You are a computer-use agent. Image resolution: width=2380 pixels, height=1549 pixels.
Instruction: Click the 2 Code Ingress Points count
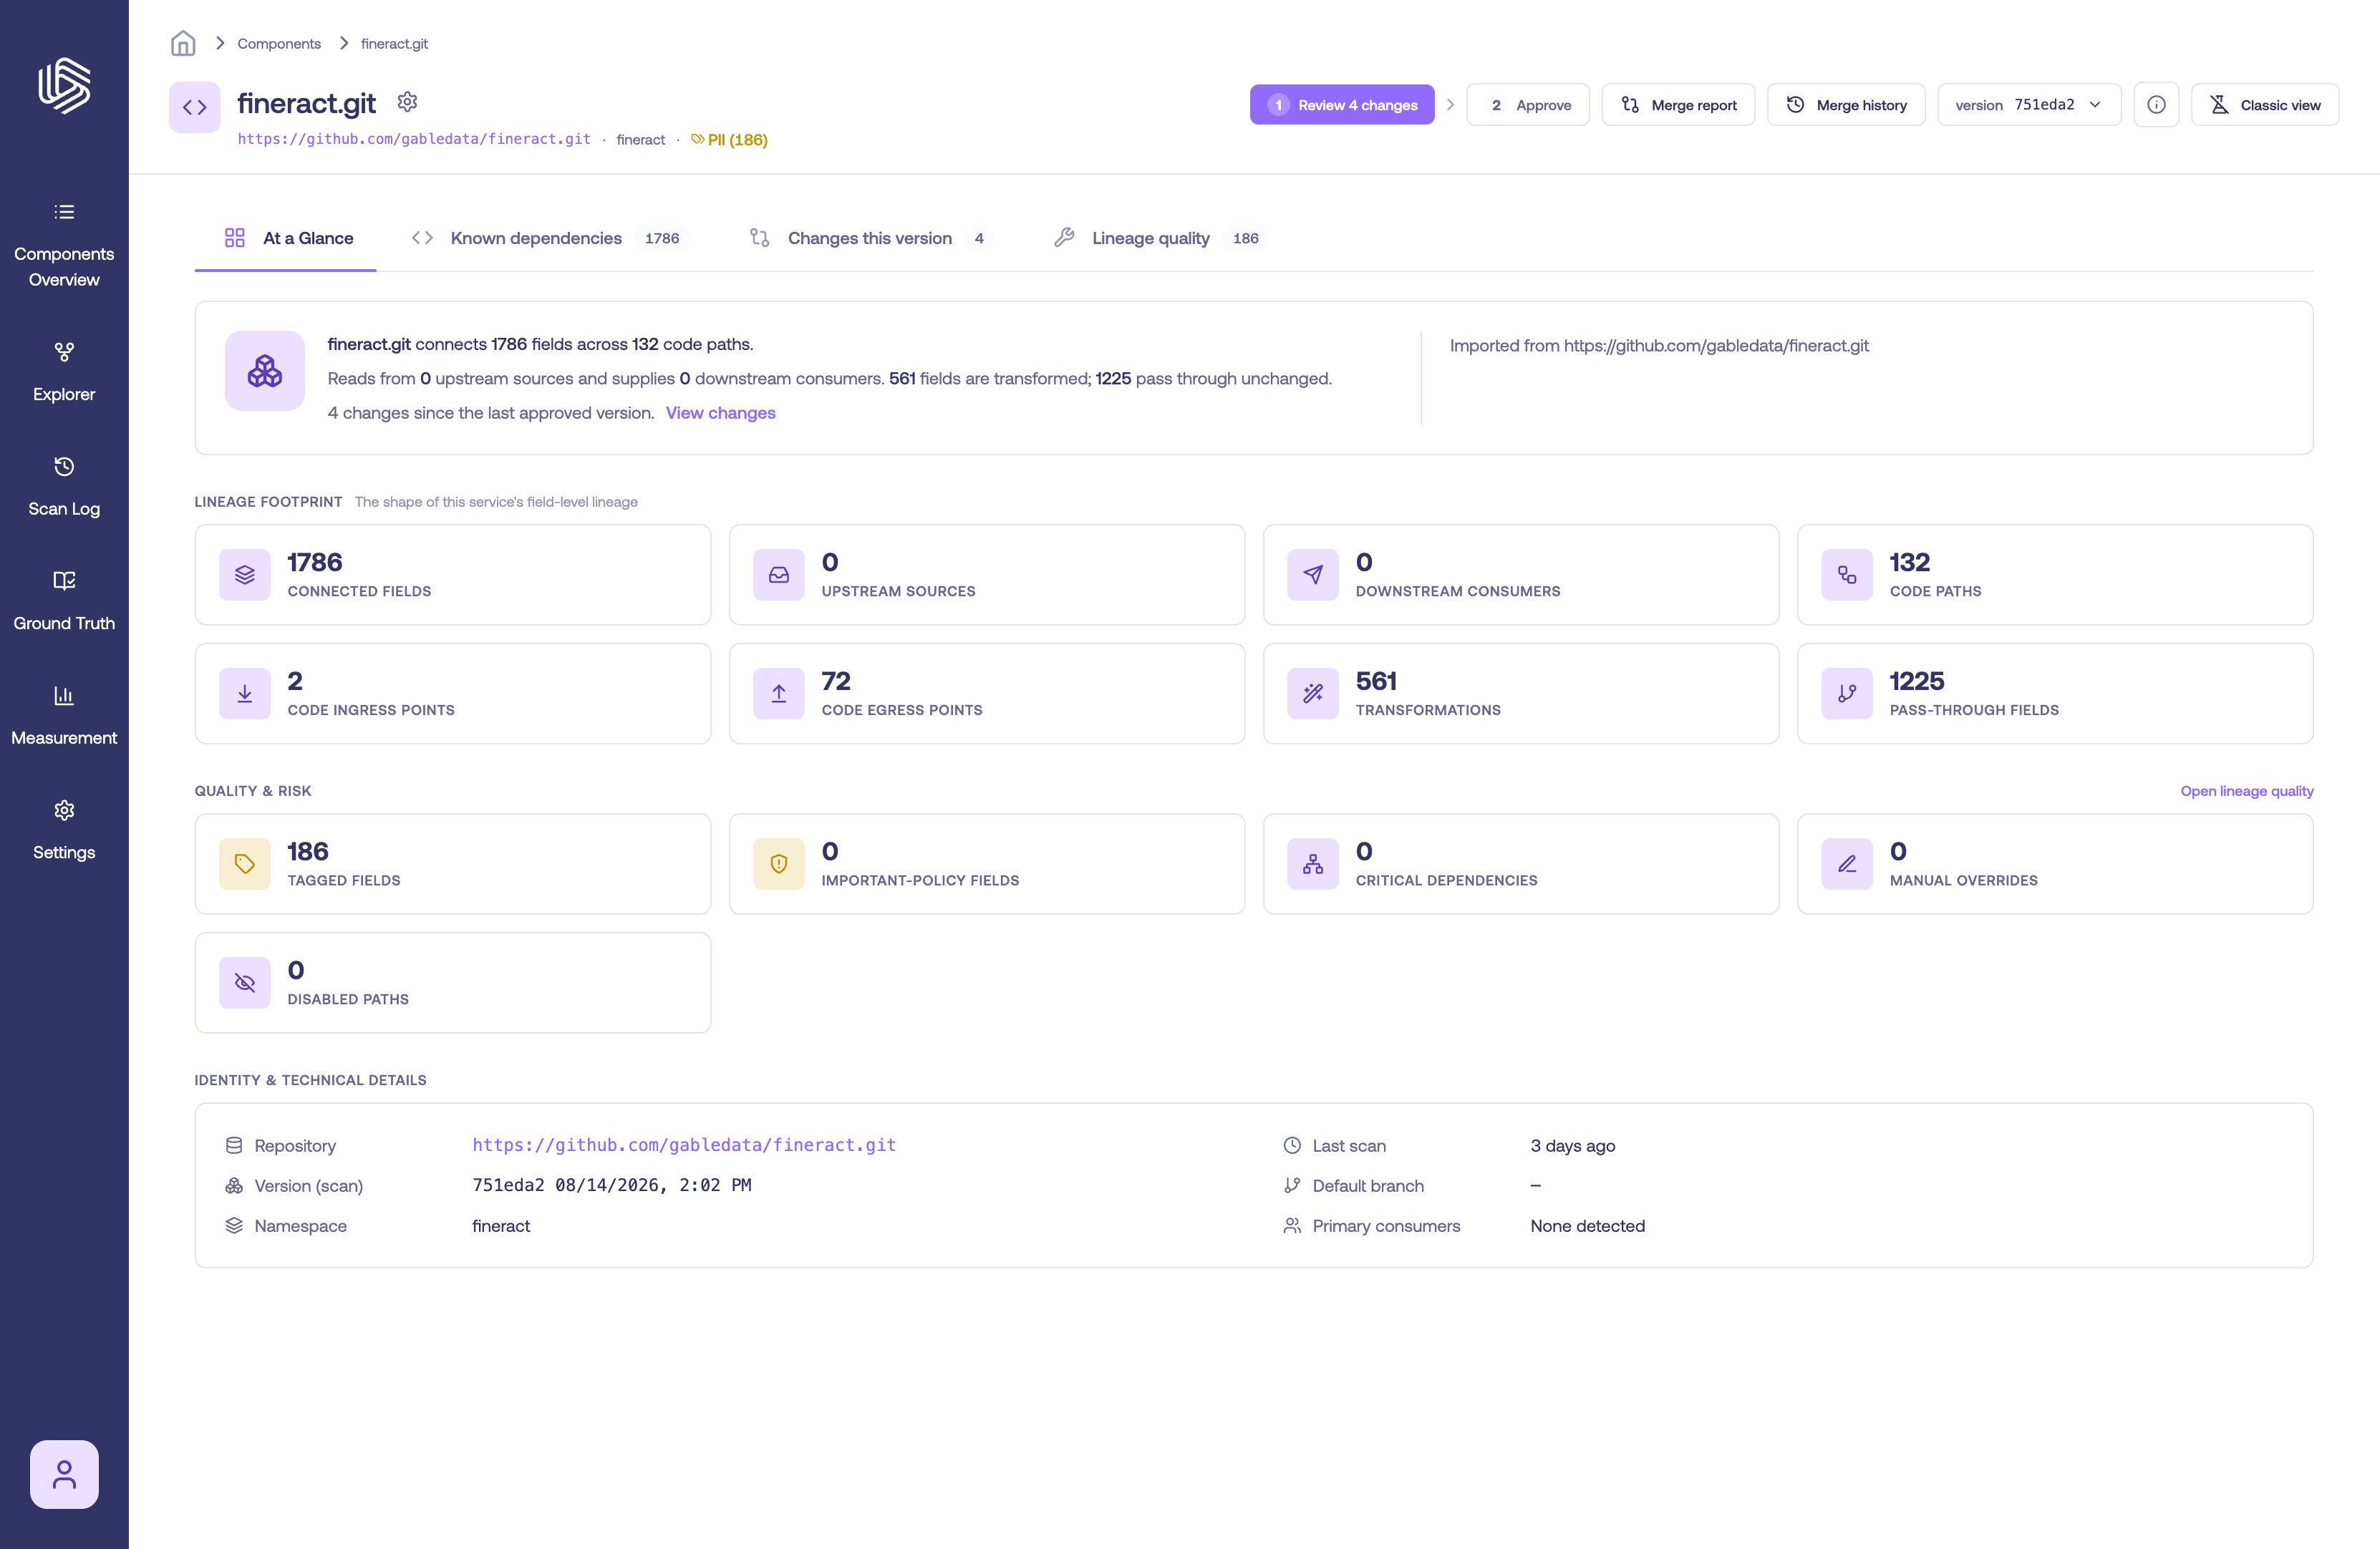coord(295,681)
